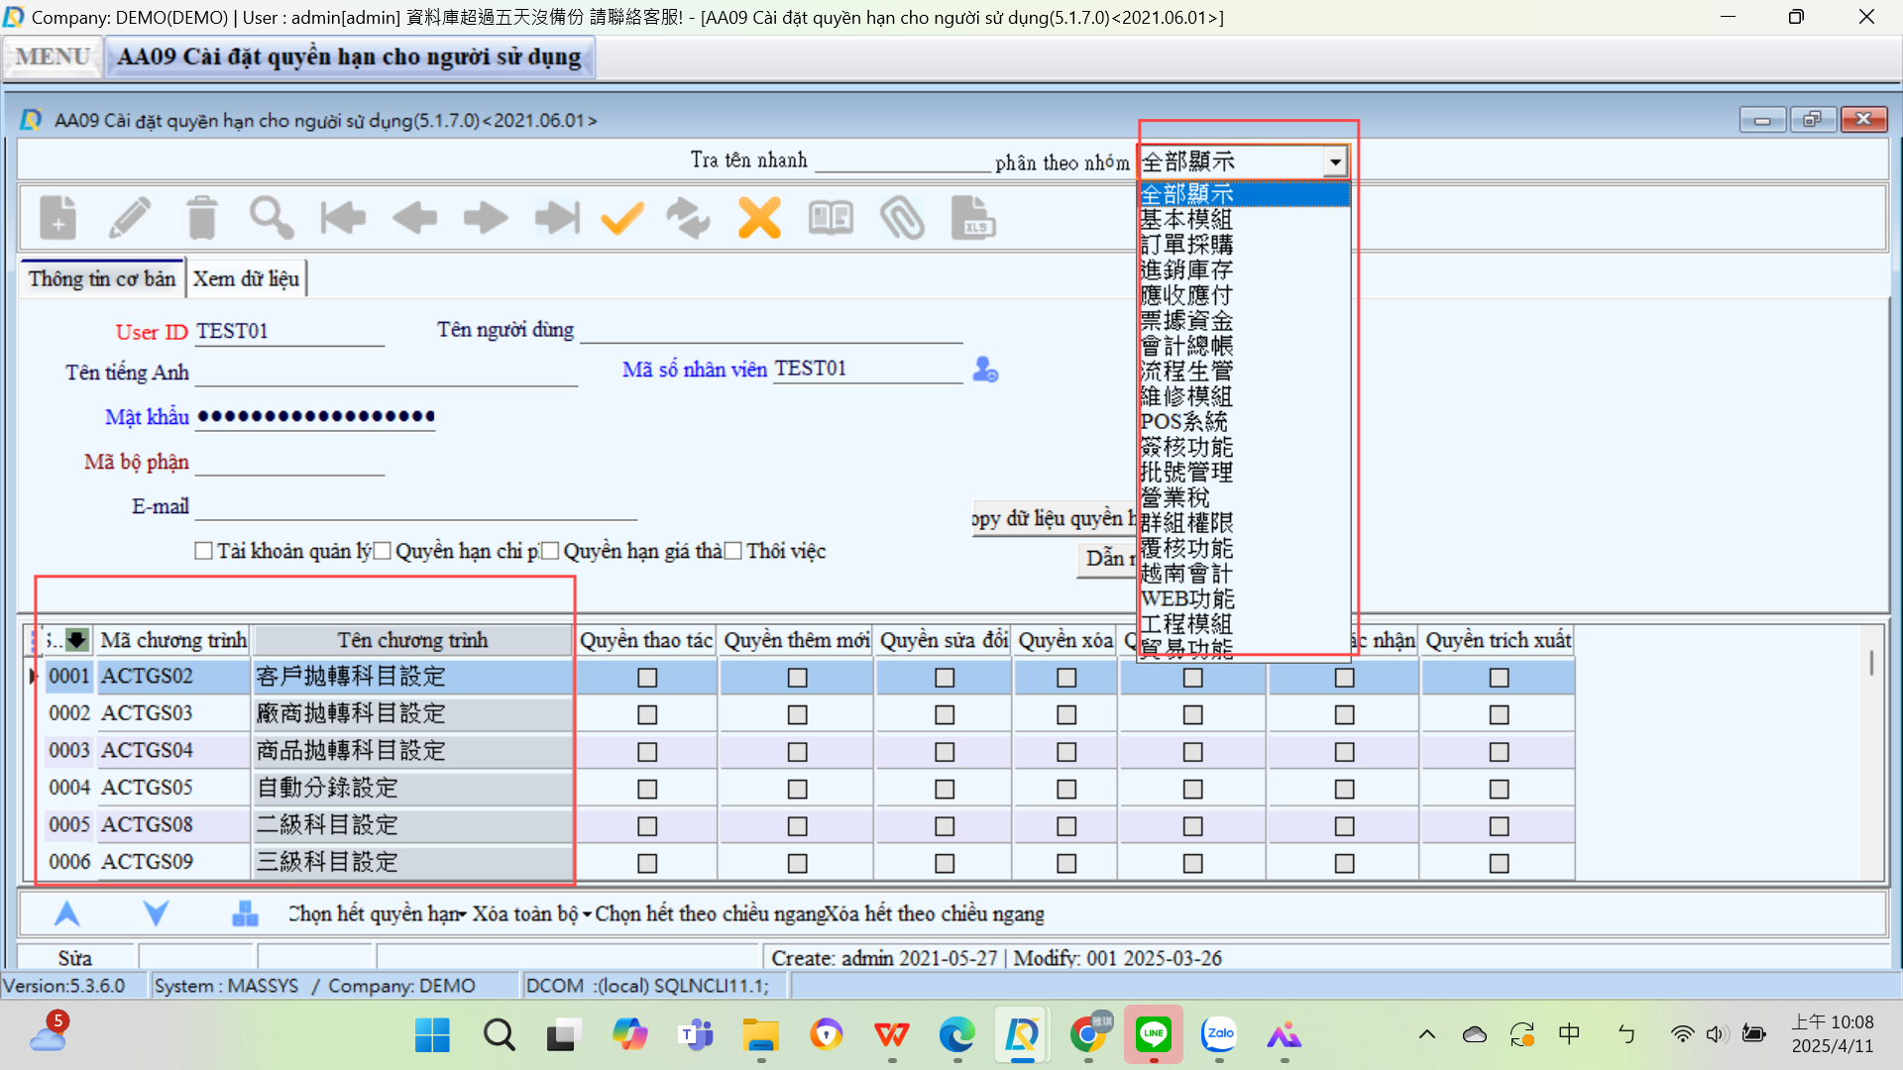Select WEB功能 from group list
This screenshot has width=1903, height=1070.
pyautogui.click(x=1244, y=598)
